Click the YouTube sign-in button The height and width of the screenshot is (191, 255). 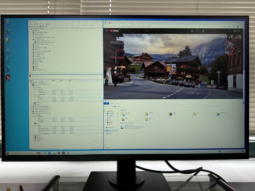[236, 31]
